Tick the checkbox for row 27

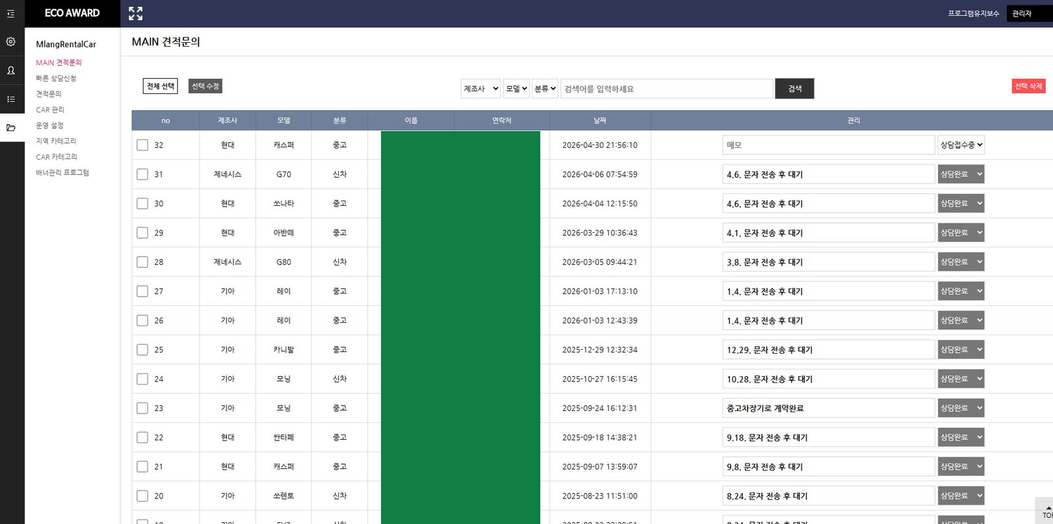coord(142,291)
